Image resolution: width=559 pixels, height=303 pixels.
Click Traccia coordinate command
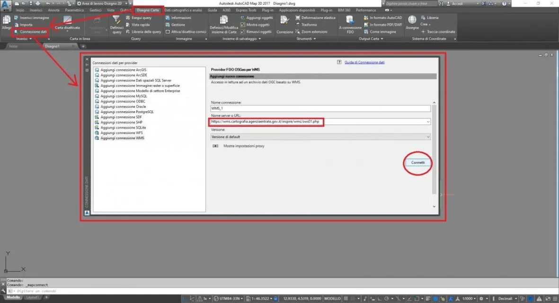click(438, 32)
